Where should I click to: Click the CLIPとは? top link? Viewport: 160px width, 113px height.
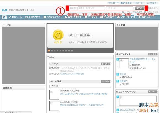pos(151,3)
